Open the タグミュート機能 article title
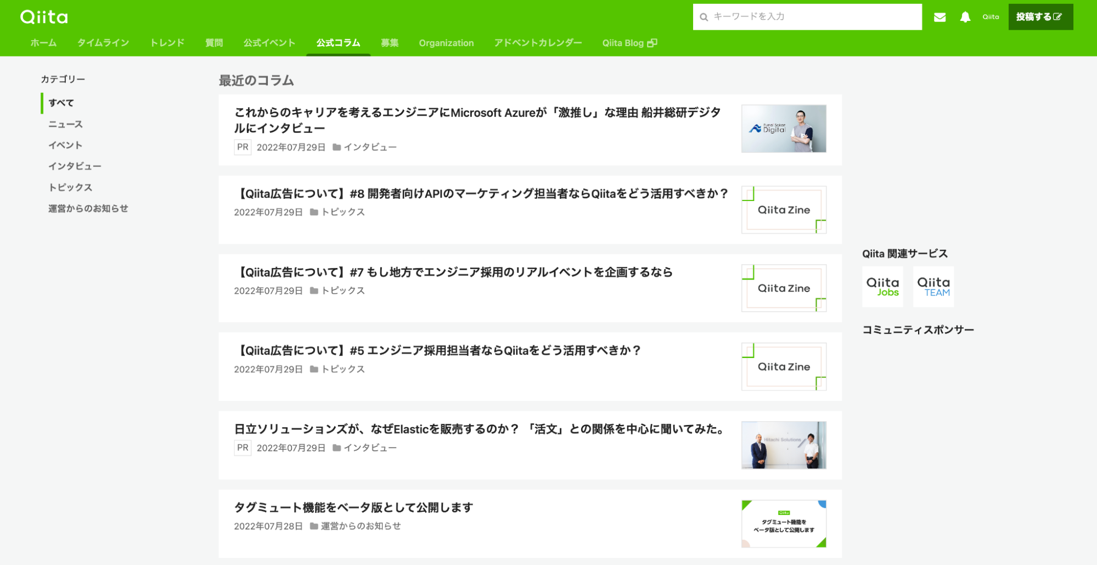 [x=353, y=507]
